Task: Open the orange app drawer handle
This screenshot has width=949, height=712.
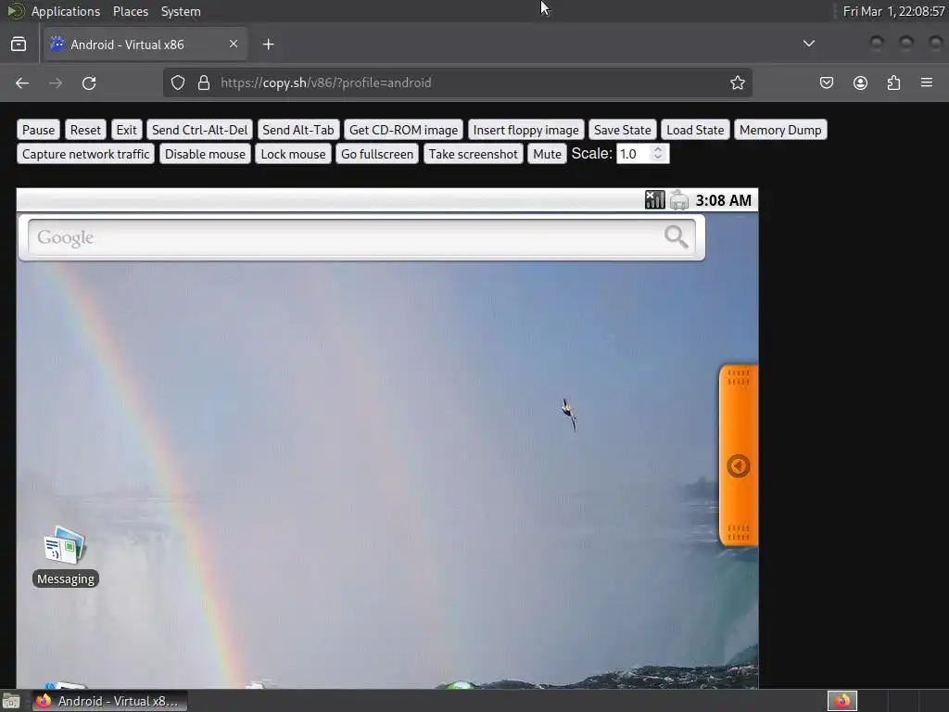Action: coord(739,455)
